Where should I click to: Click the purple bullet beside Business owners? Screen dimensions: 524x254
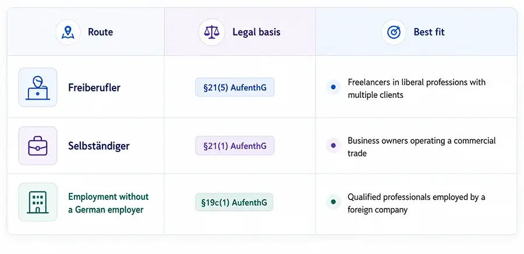(x=333, y=146)
